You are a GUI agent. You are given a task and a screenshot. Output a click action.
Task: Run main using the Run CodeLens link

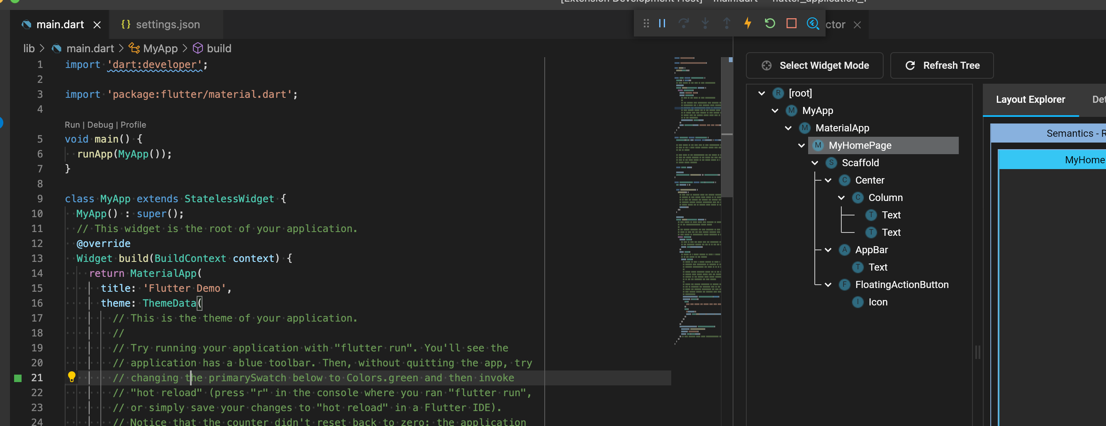(72, 124)
